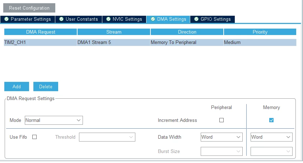Screen dimensions: 303x163
Task: Click Delete to remove the DMA request
Action: coord(46,87)
